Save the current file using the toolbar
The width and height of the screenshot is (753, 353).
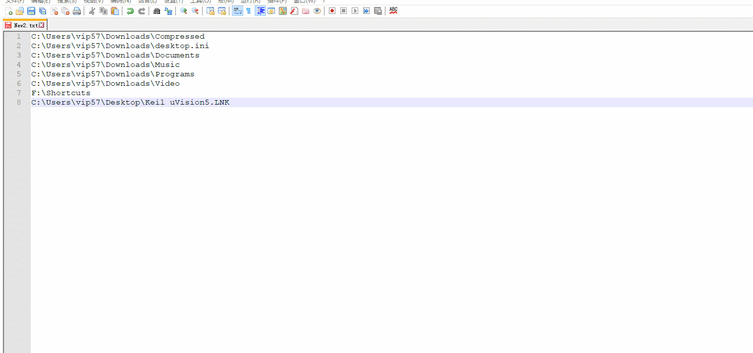pos(31,11)
